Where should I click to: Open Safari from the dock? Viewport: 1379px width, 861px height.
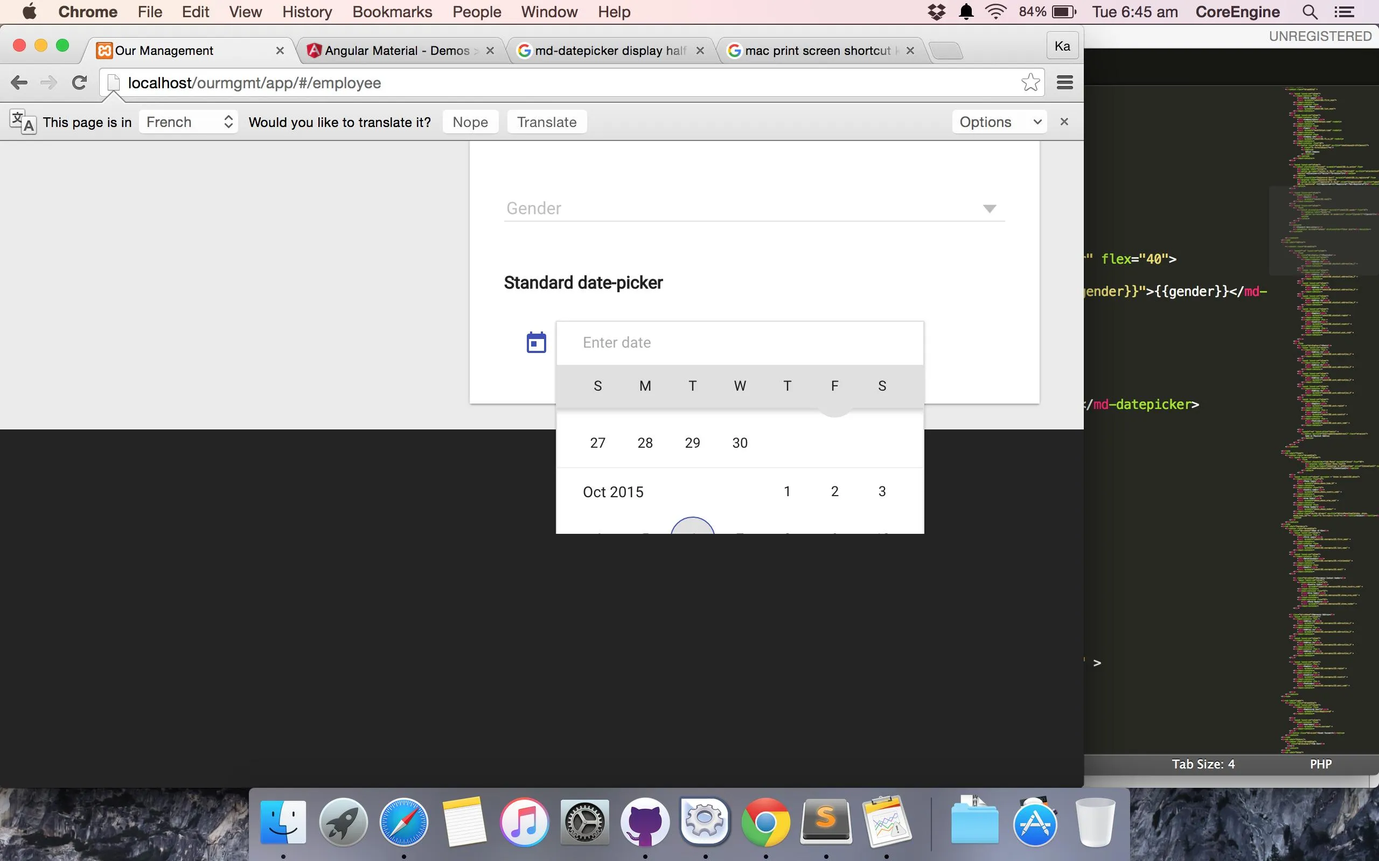click(x=403, y=822)
